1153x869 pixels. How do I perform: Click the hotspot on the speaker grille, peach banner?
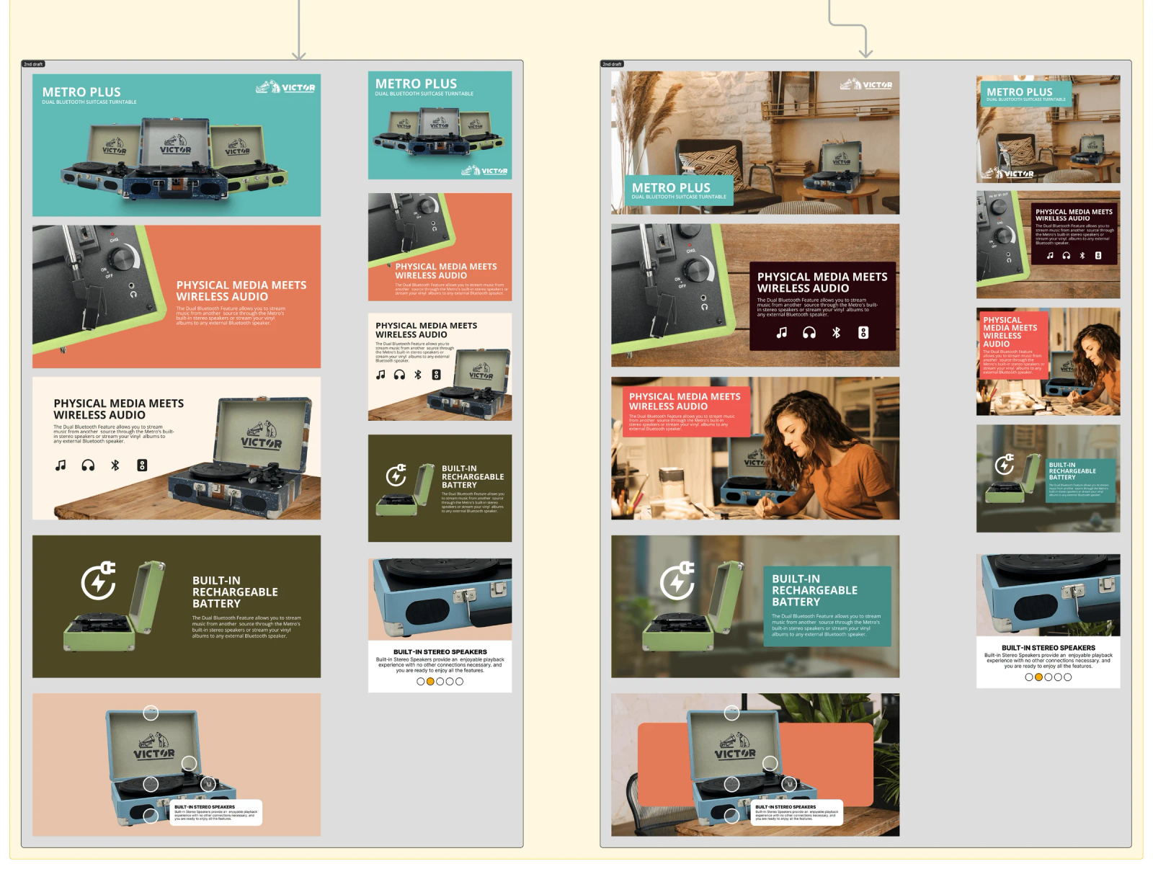point(151,816)
